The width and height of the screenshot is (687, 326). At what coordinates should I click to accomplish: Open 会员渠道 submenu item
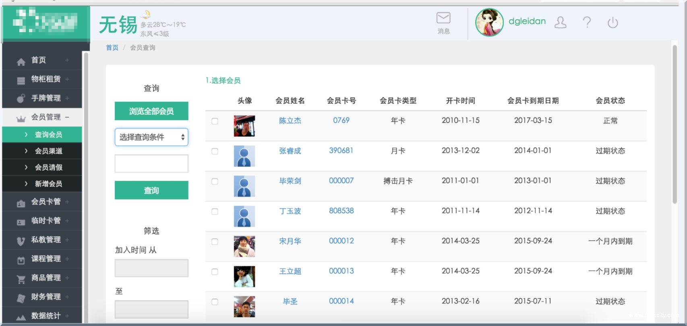point(48,151)
